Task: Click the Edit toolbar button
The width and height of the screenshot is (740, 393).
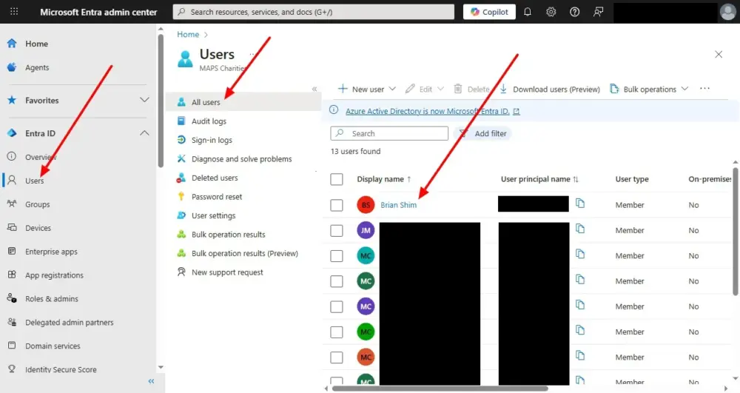Action: tap(424, 89)
